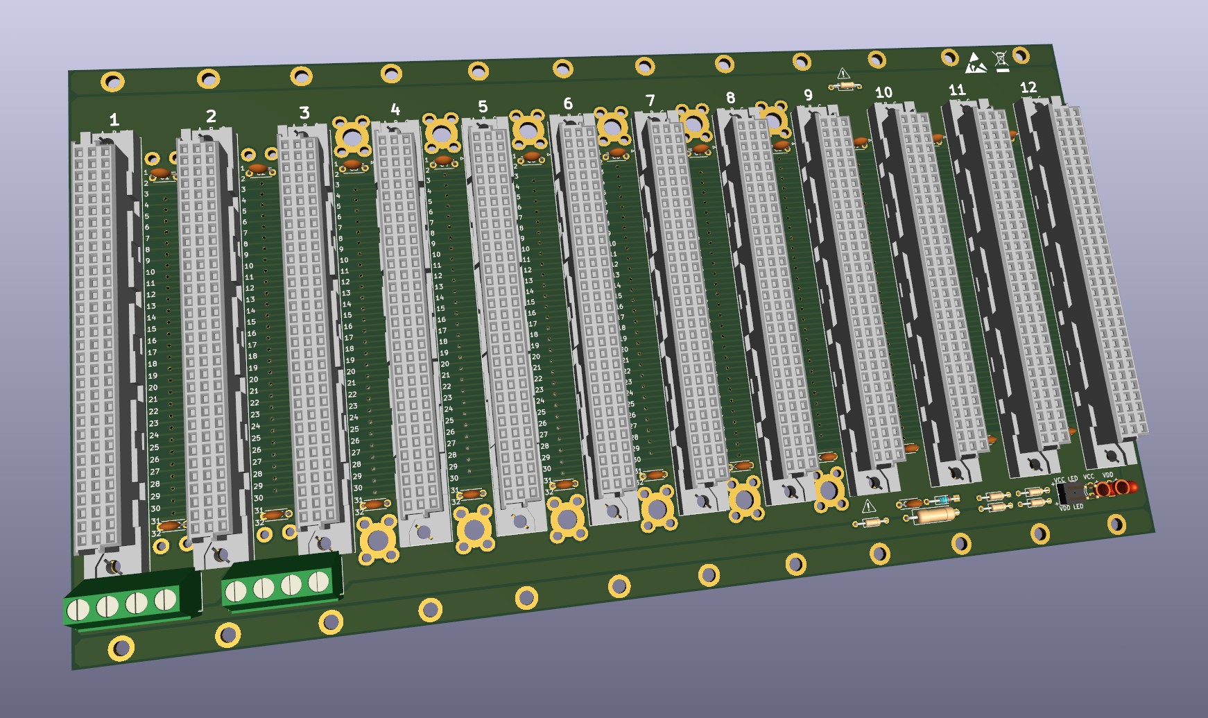Click the gold mounting pad below slot 4
This screenshot has height=718, width=1208.
pyautogui.click(x=378, y=541)
